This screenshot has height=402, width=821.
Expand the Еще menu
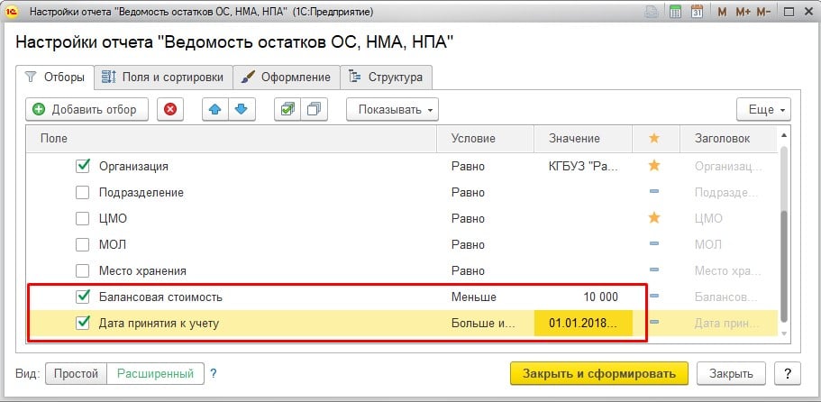coord(762,110)
